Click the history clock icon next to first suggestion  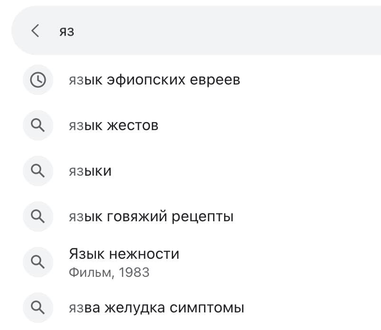[38, 80]
